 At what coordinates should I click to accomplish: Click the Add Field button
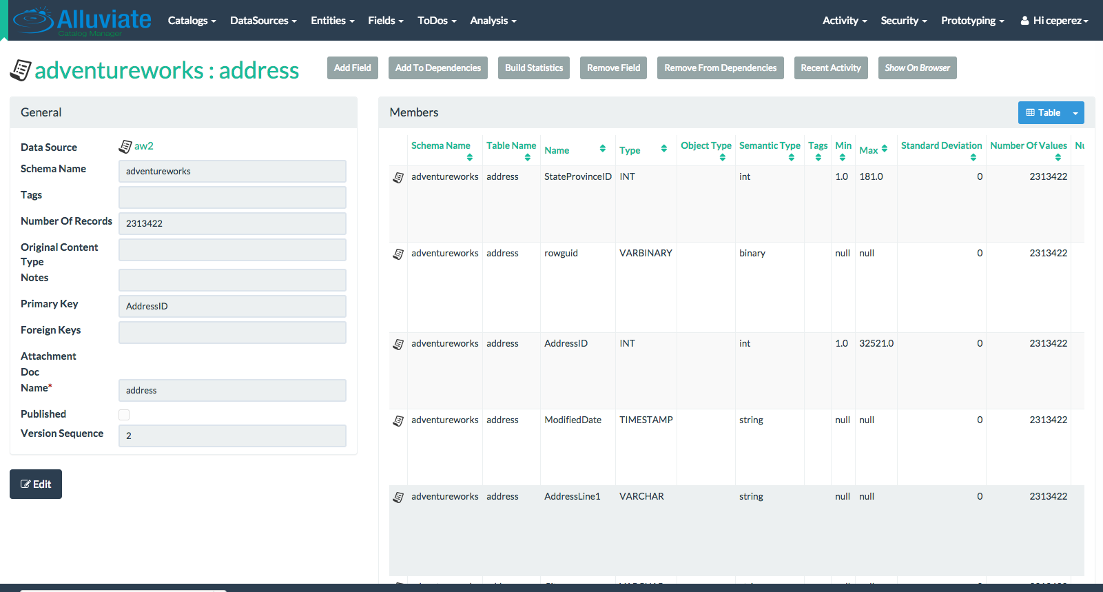353,68
